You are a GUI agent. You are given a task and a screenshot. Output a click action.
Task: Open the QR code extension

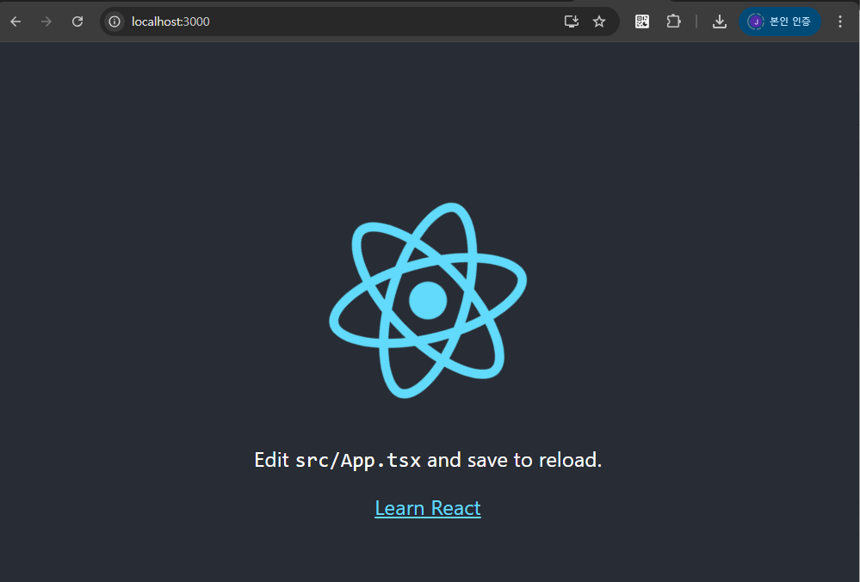click(641, 21)
